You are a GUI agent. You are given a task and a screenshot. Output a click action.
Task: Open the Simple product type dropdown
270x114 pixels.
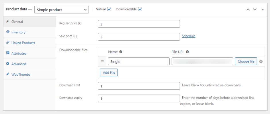tap(61, 10)
